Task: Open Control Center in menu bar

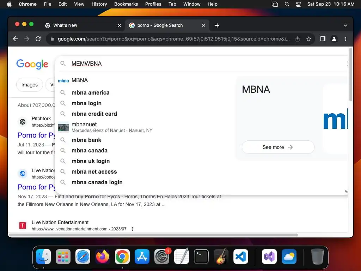Action: 299,4
